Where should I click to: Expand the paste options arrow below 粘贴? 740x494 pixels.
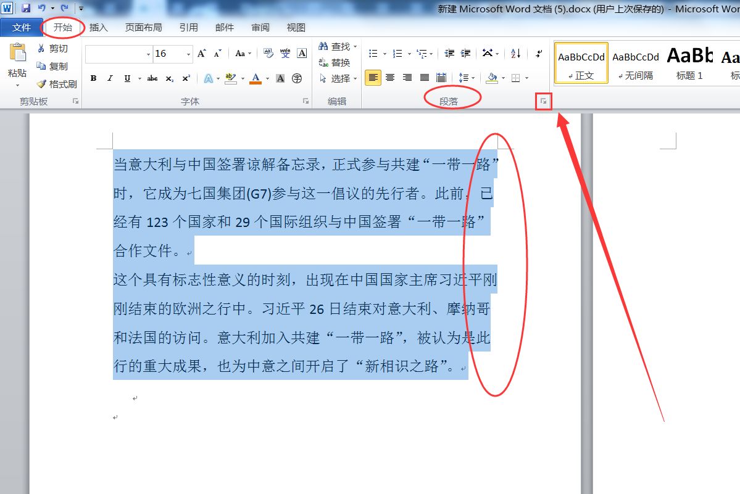pyautogui.click(x=17, y=86)
